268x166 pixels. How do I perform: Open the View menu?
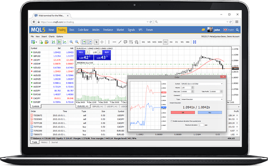click(x=38, y=36)
